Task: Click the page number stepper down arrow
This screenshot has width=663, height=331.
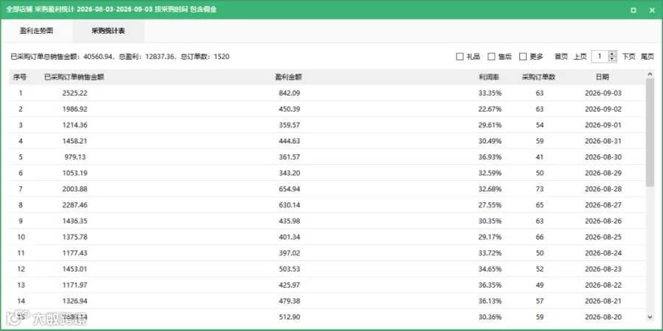Action: click(x=612, y=59)
